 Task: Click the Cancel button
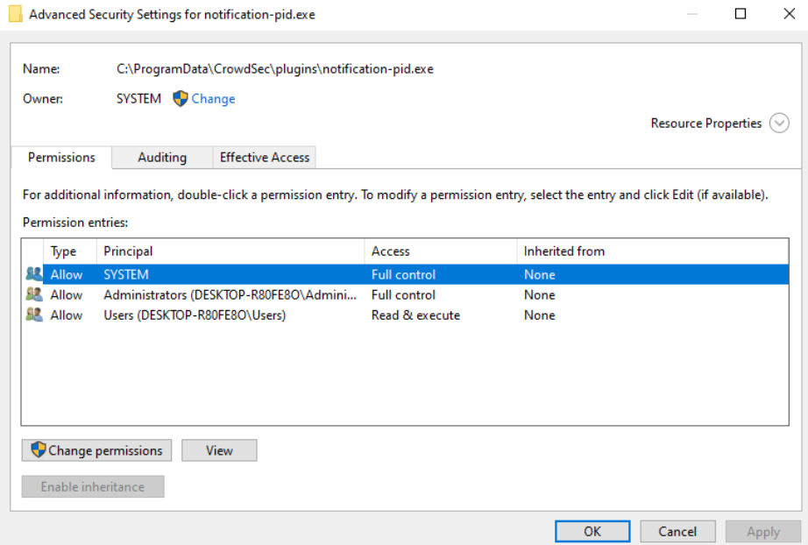point(677,531)
